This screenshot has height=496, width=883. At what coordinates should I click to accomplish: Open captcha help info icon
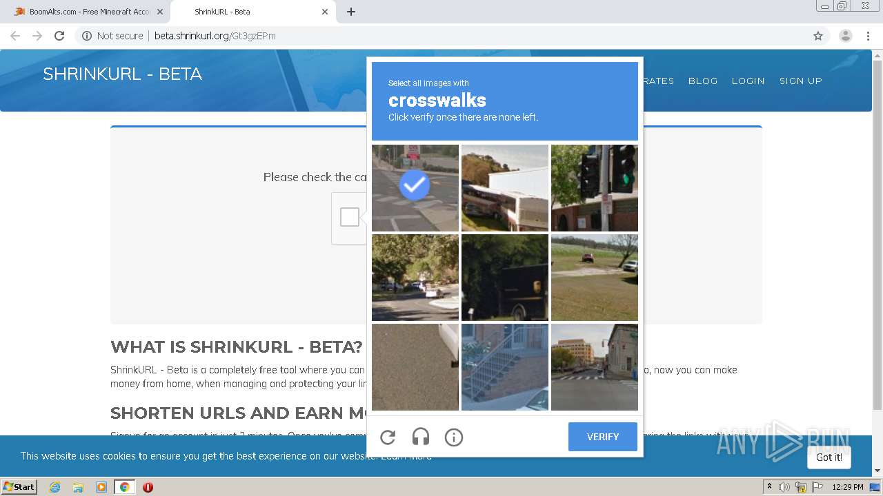454,437
